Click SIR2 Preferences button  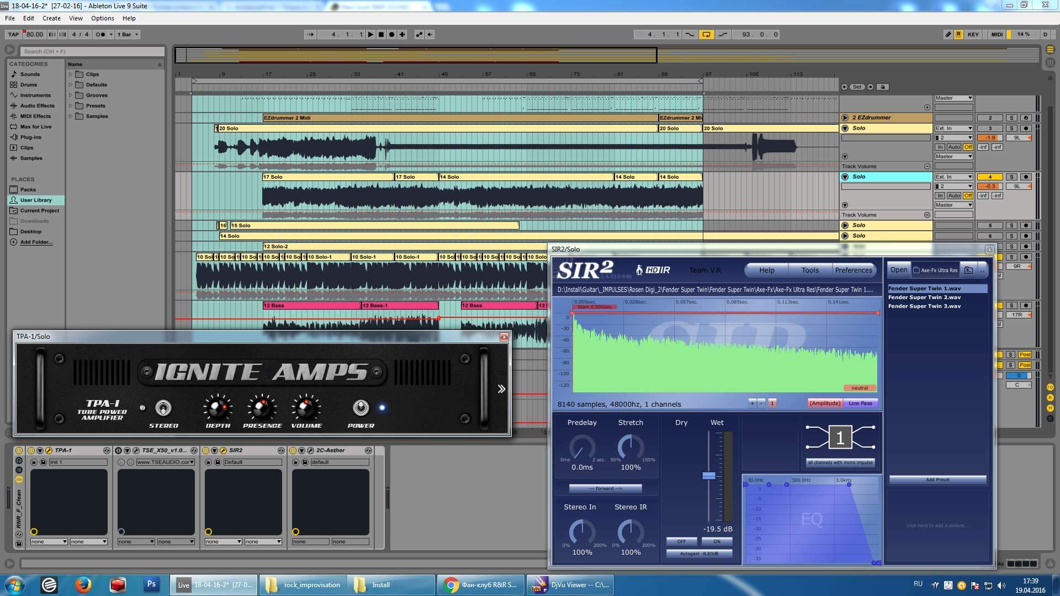[x=853, y=270]
